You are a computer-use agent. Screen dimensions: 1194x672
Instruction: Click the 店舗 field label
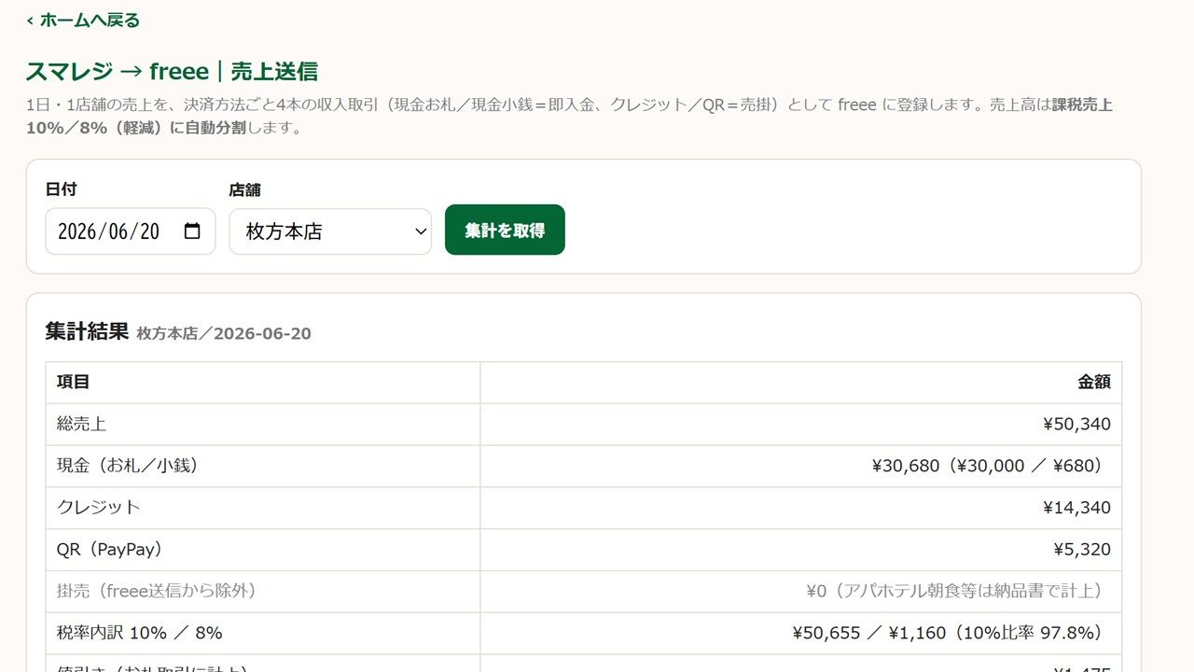[244, 189]
